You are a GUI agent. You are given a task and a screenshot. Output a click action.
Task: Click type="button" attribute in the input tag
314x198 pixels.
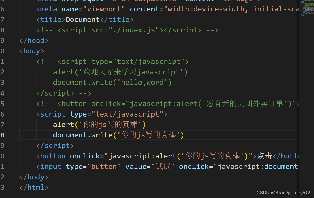point(93,166)
